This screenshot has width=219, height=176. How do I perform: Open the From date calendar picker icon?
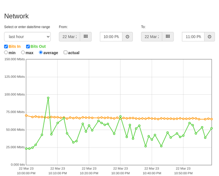[86, 37]
